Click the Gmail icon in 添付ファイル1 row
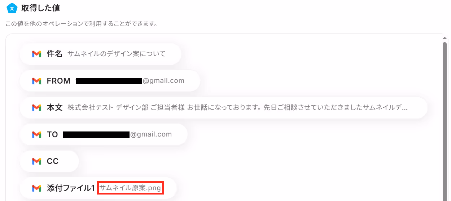 [x=36, y=188]
